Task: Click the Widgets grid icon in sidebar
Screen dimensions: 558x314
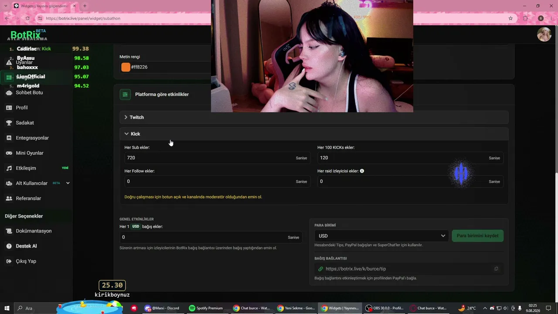Action: tap(9, 78)
